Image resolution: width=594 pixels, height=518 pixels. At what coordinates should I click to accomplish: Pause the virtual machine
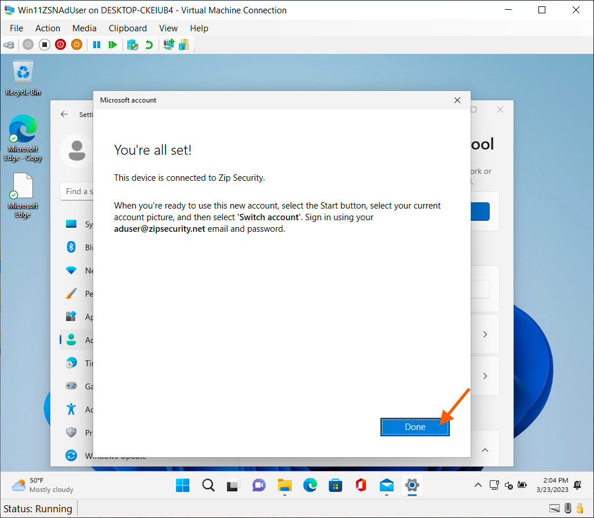click(97, 45)
